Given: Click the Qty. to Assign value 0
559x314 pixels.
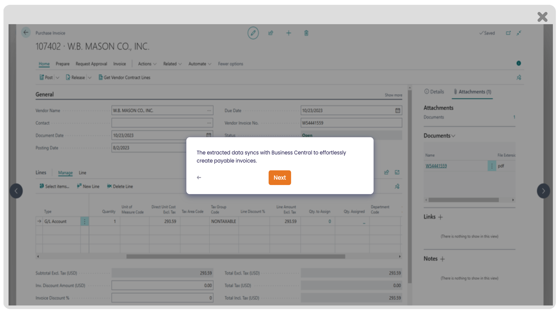Looking at the screenshot, I should tap(330, 221).
